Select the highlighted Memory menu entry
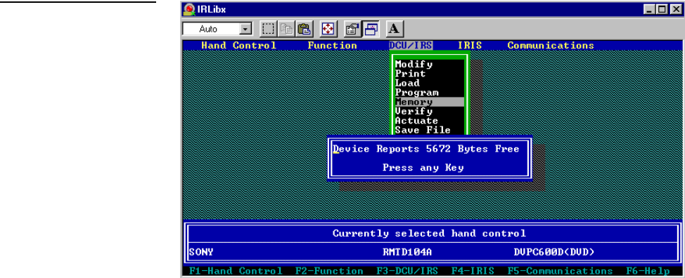The width and height of the screenshot is (685, 278). coord(429,102)
